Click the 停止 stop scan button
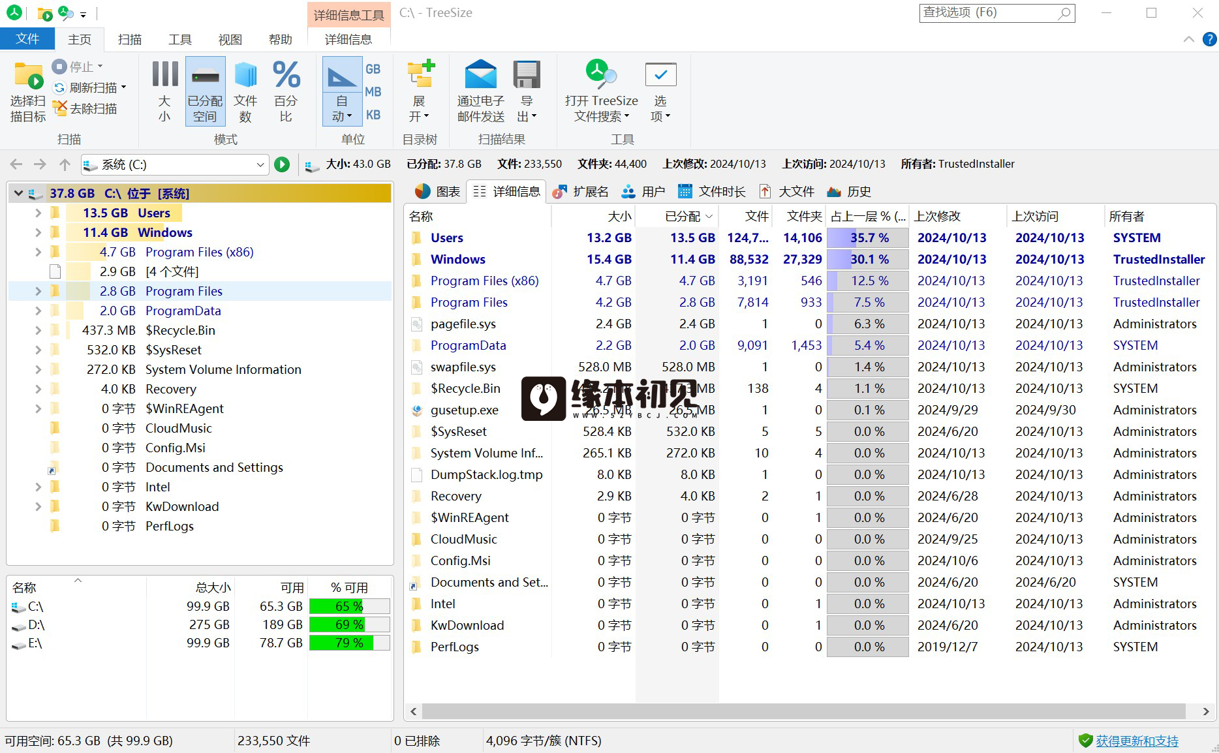Screen dimensions: 1219x753 pyautogui.click(x=78, y=67)
